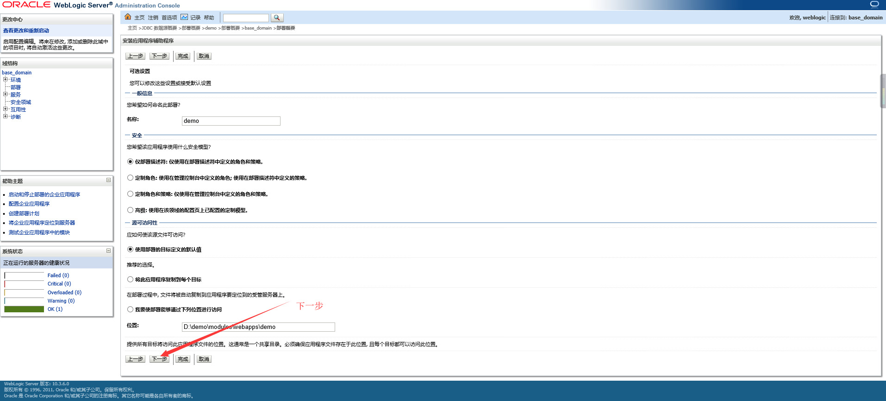Click the bottom 下一步 button
The height and width of the screenshot is (401, 886).
pyautogui.click(x=159, y=359)
